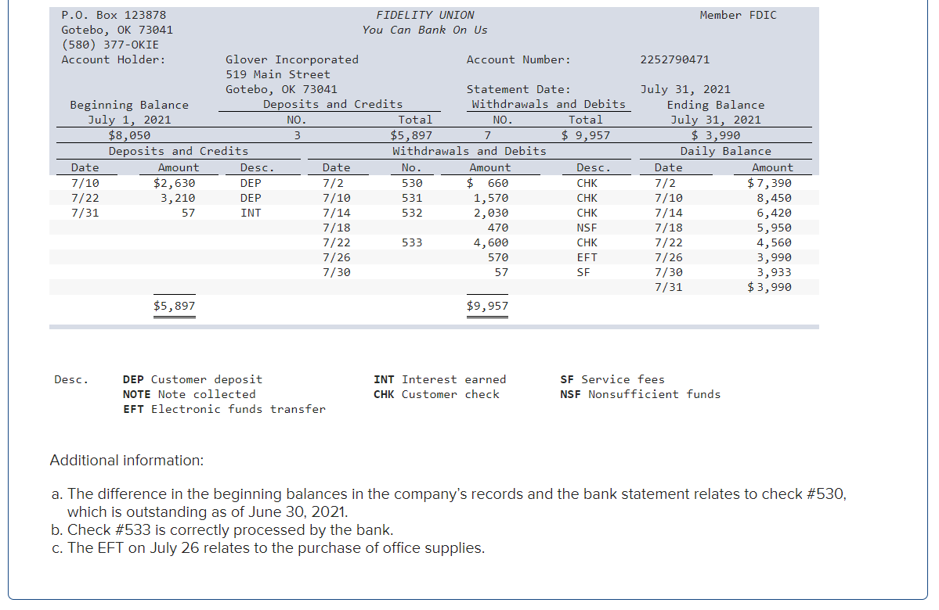Click the summary deposits total $5,897 beside count 3
The image size is (939, 610).
click(x=411, y=136)
